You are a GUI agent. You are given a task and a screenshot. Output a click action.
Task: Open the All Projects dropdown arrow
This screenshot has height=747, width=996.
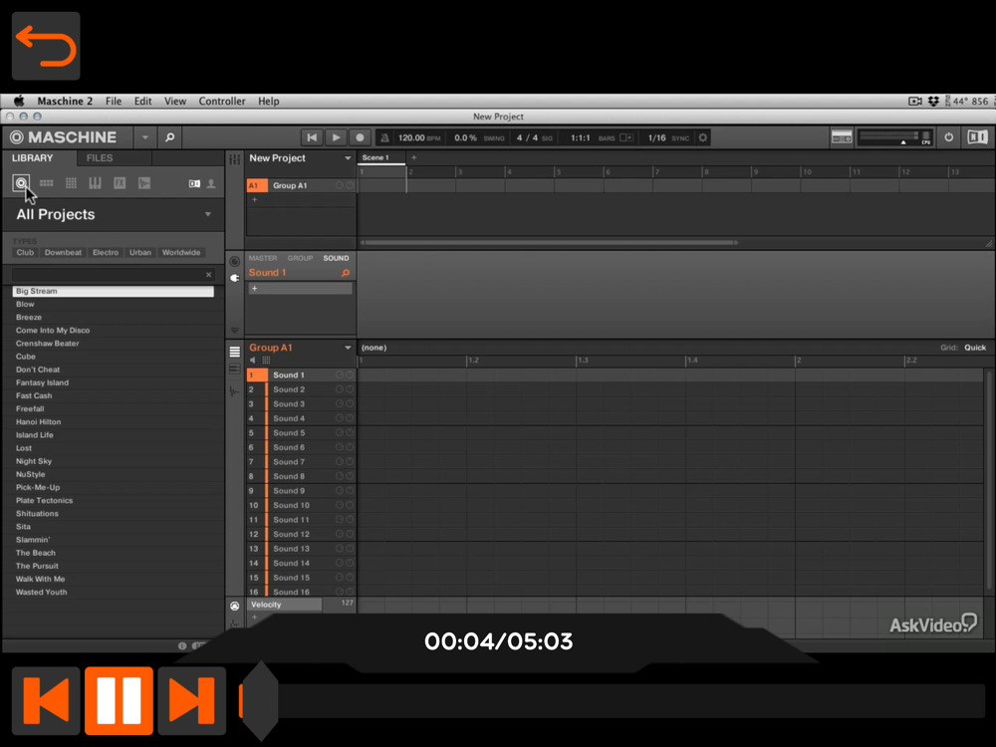pyautogui.click(x=208, y=215)
